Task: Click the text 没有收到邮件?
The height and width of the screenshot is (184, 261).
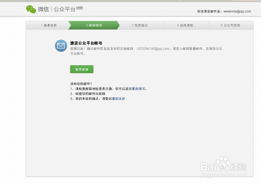Action: coord(81,84)
